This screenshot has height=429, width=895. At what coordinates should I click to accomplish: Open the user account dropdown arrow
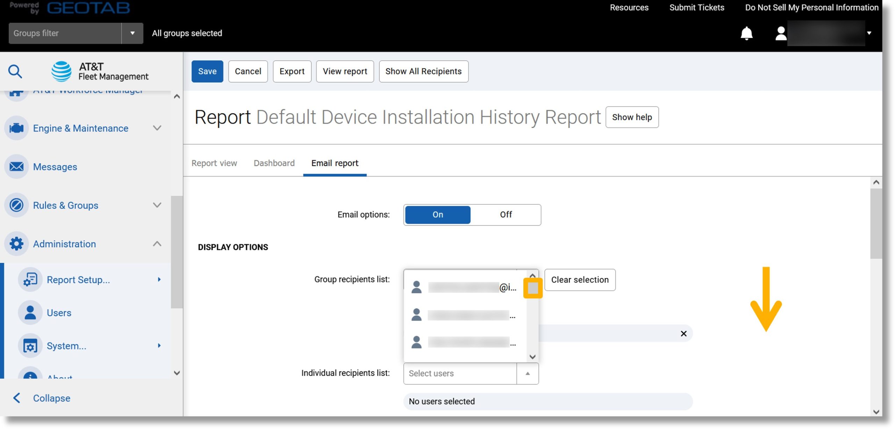coord(869,33)
